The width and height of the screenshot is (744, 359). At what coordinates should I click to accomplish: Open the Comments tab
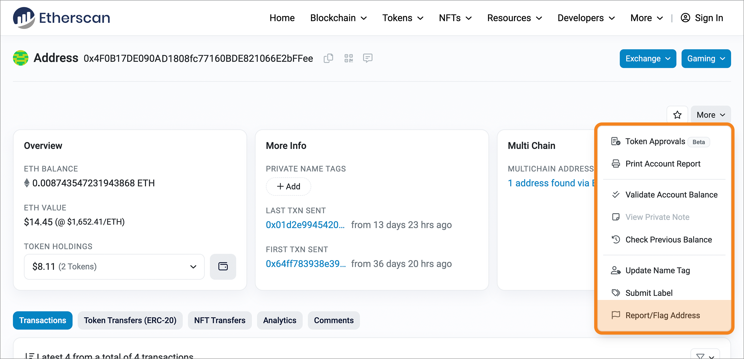[334, 320]
